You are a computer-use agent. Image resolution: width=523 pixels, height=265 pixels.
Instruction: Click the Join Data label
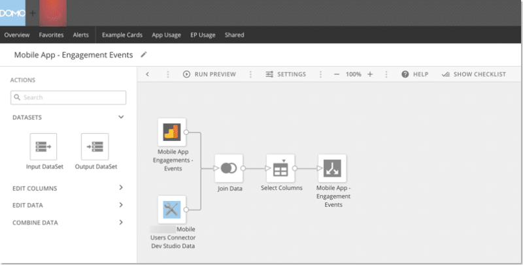(230, 189)
